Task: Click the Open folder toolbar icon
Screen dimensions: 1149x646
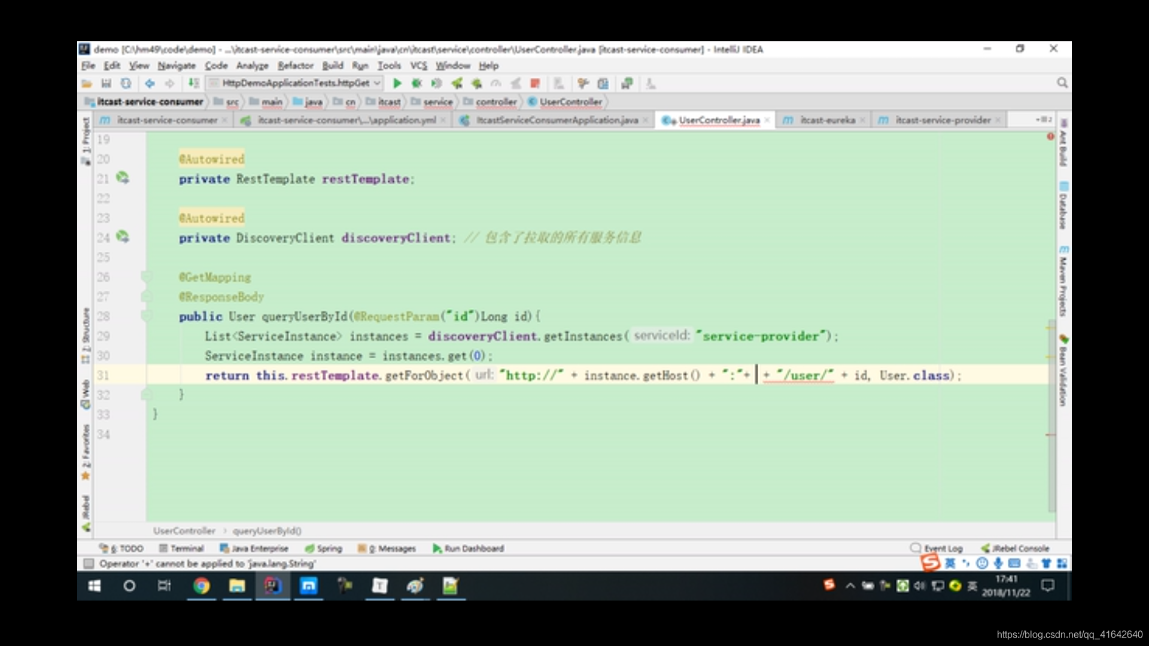Action: click(x=87, y=83)
